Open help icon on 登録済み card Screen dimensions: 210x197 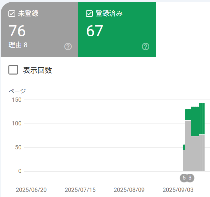coord(146,47)
